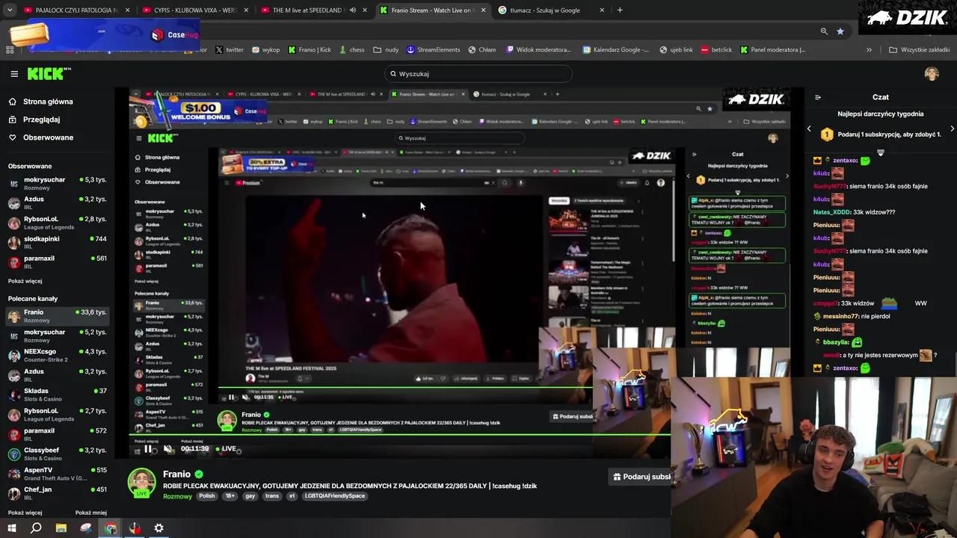Open the Rozmowy category link below the title
Image resolution: width=957 pixels, height=538 pixels.
coord(177,496)
